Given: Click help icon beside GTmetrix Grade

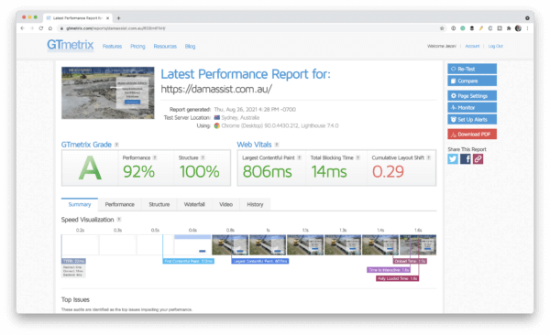Looking at the screenshot, I should coord(116,145).
